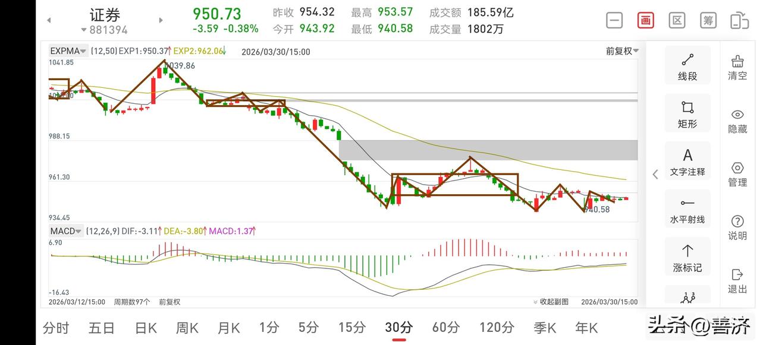The image size is (760, 345).
Task: Switch to the 1-minute tab
Action: [269, 327]
